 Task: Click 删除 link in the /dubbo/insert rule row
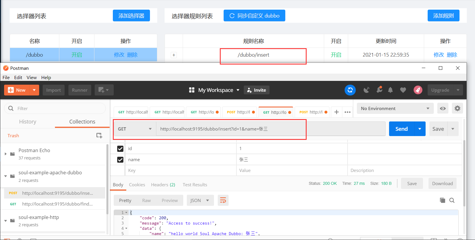(452, 55)
